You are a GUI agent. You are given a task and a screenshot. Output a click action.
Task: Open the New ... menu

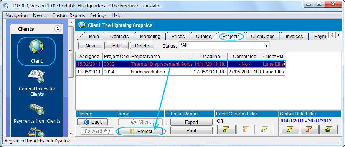click(40, 15)
